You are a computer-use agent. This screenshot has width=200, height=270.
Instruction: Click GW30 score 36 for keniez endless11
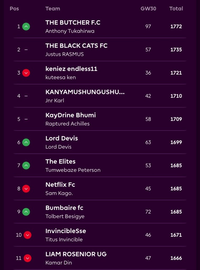[148, 73]
